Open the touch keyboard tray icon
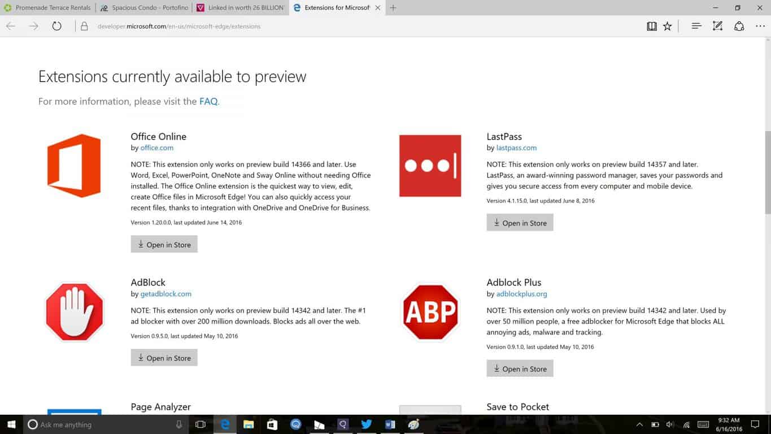This screenshot has width=771, height=434. pyautogui.click(x=703, y=424)
